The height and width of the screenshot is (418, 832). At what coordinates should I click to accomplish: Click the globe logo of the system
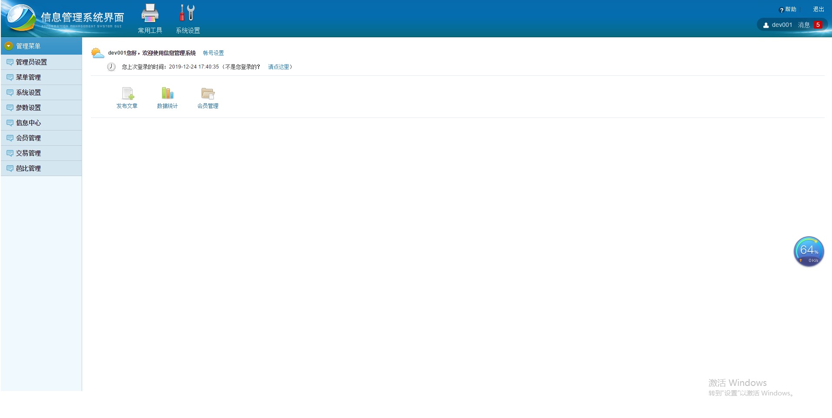(20, 18)
